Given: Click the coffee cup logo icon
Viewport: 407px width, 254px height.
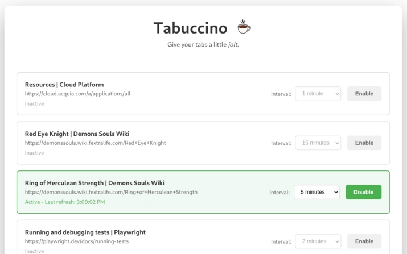Looking at the screenshot, I should coord(244,27).
